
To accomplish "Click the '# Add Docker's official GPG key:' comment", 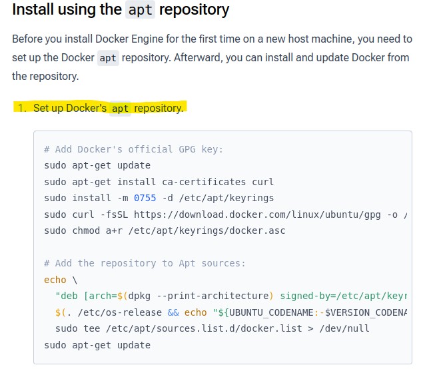I will [x=133, y=149].
